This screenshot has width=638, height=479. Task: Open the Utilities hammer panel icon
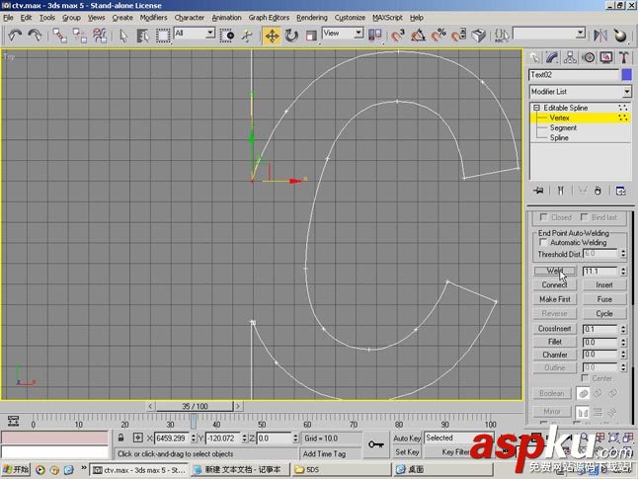(621, 57)
